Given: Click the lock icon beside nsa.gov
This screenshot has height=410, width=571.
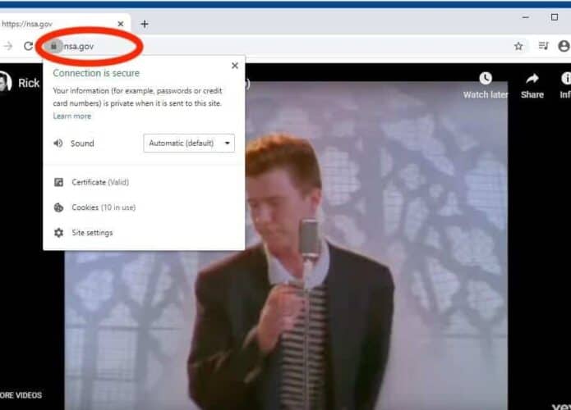Looking at the screenshot, I should [54, 46].
